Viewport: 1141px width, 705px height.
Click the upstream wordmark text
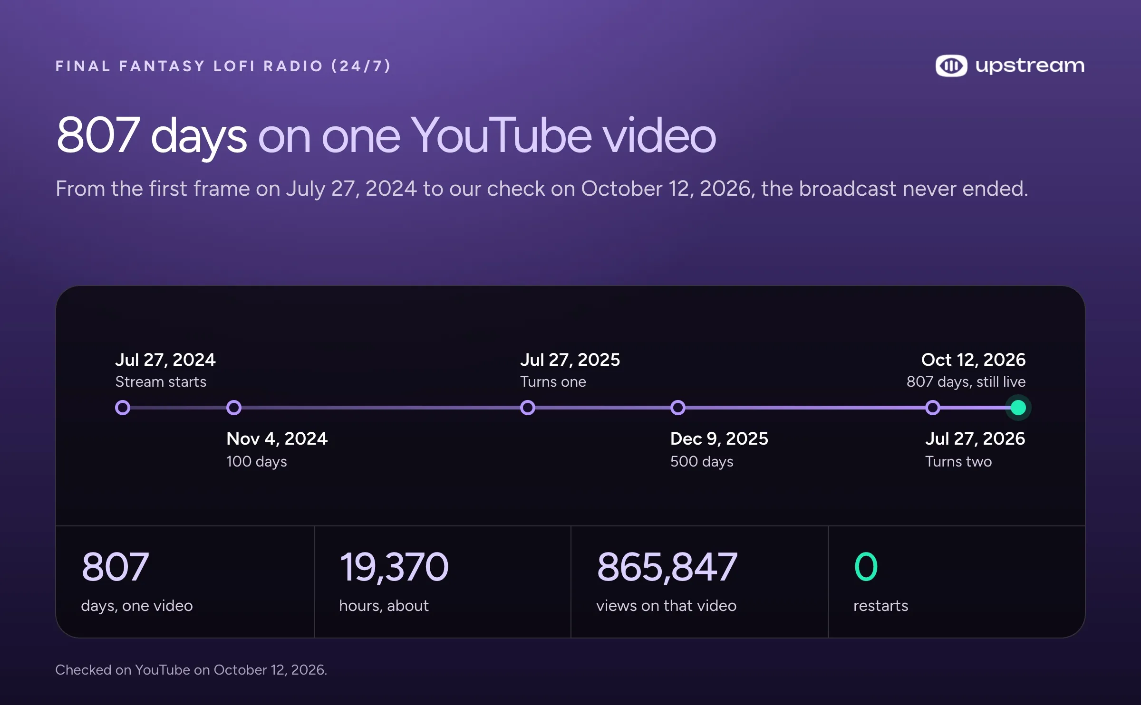pyautogui.click(x=1030, y=66)
